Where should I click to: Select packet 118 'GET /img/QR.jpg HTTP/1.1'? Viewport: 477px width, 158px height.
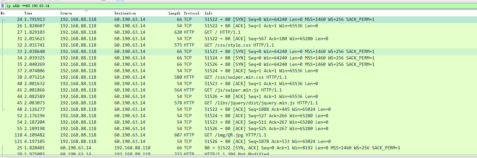coord(238,135)
